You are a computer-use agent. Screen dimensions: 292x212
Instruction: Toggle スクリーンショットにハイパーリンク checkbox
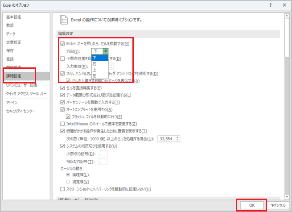pyautogui.click(x=62, y=189)
